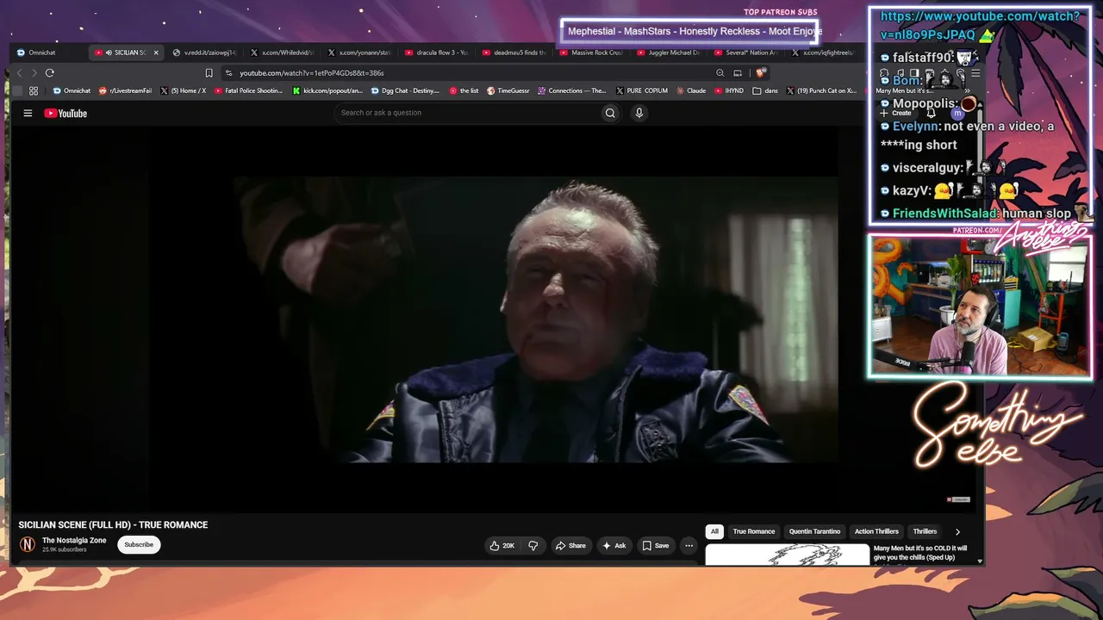Switch to the v.redd.it browser tab
This screenshot has width=1103, height=620.
pos(203,53)
